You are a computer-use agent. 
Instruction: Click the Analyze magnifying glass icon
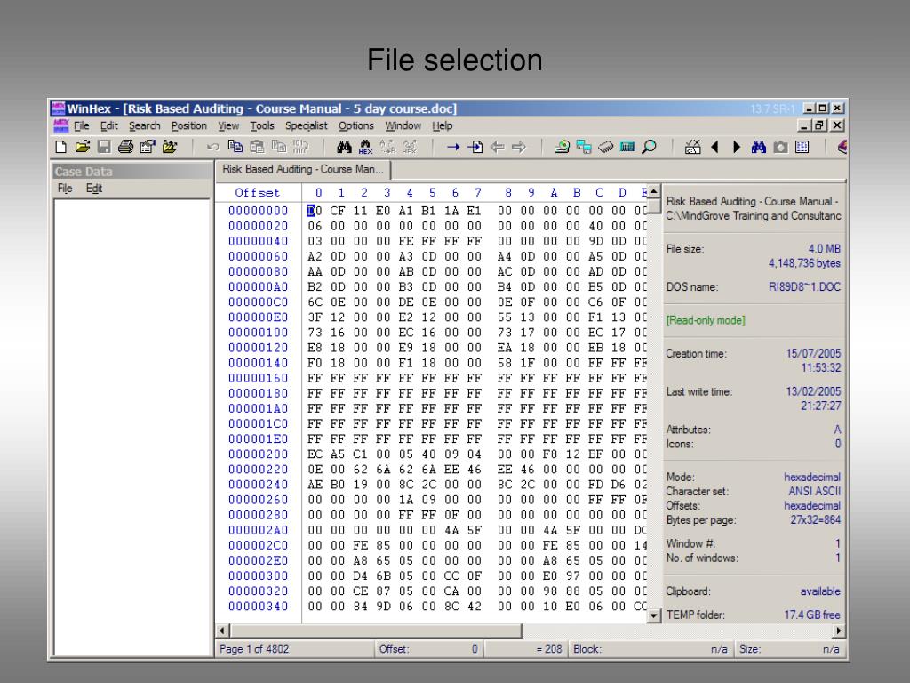click(x=649, y=147)
